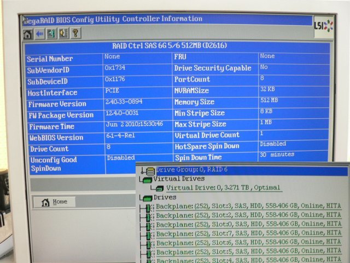Click the Max Stripe Size value 1 MB

tap(266, 122)
